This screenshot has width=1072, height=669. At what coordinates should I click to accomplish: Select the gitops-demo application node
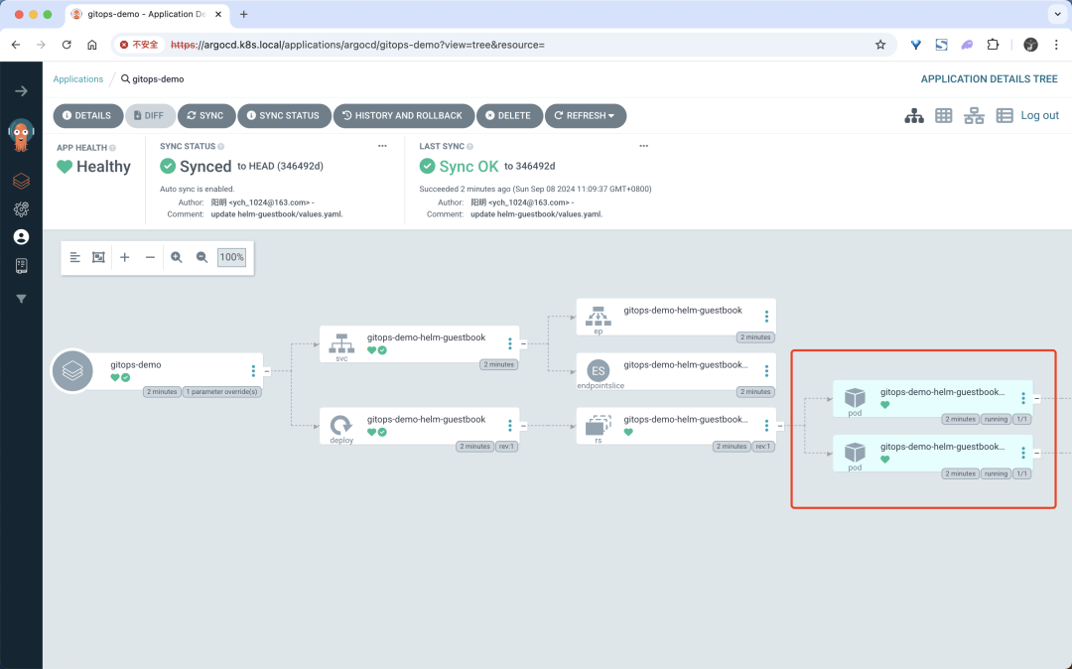157,371
